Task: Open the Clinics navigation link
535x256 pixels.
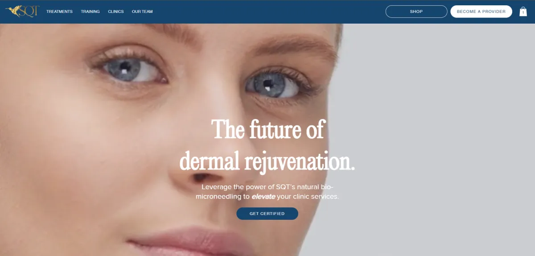Action: [116, 12]
